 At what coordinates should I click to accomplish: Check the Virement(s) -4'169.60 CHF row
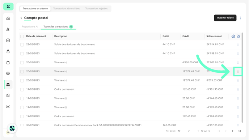(22, 107)
